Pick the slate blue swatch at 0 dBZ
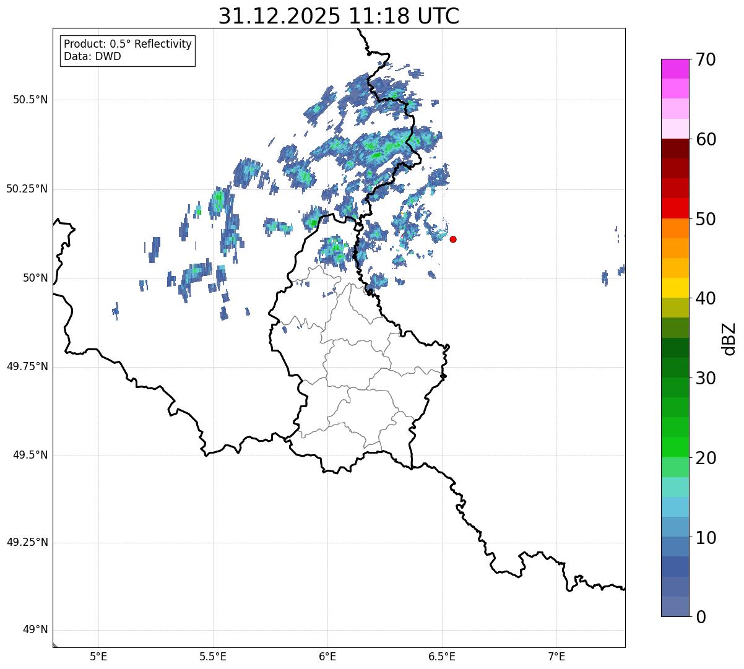Screen dimensions: 744x669 (x=676, y=606)
